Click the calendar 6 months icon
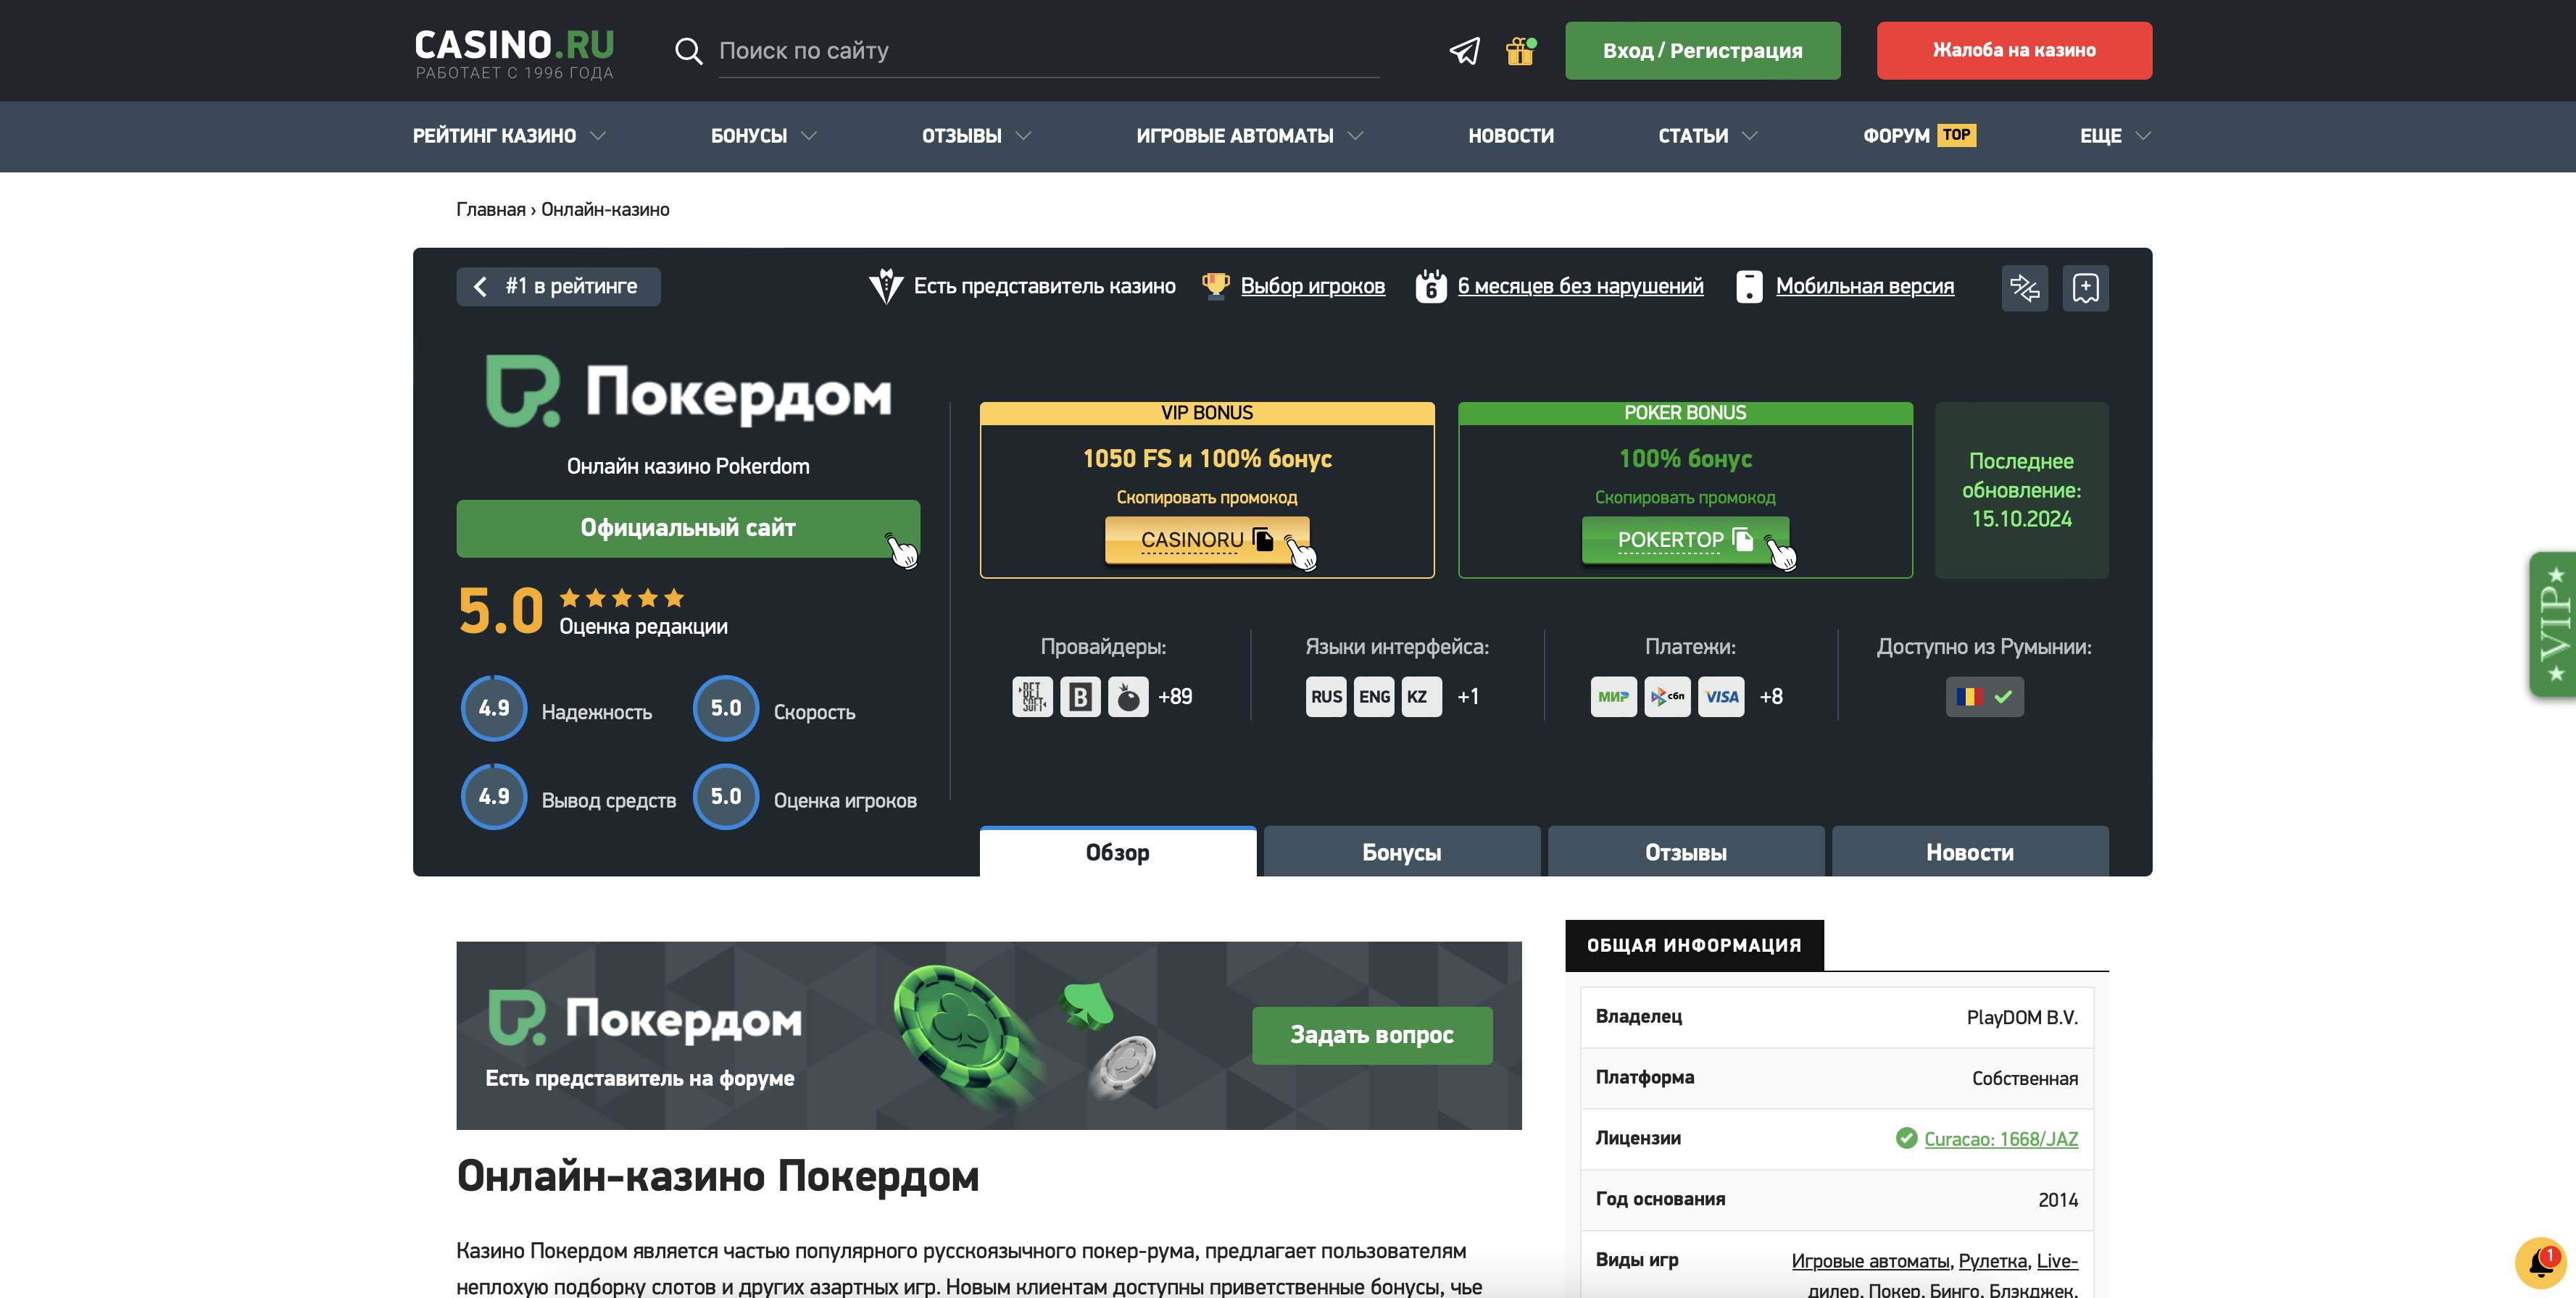The width and height of the screenshot is (2576, 1298). pos(1431,287)
